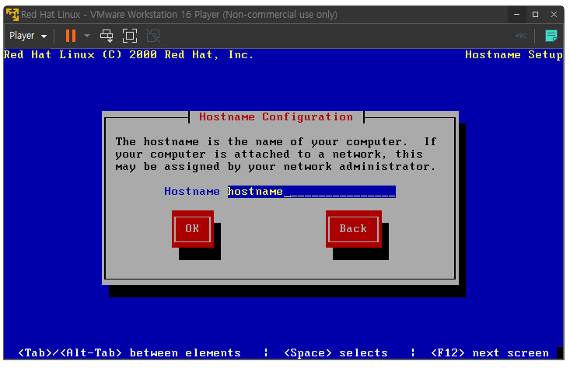Minimize the VMware Player window
Viewport: 570px width, 368px height.
coord(516,15)
